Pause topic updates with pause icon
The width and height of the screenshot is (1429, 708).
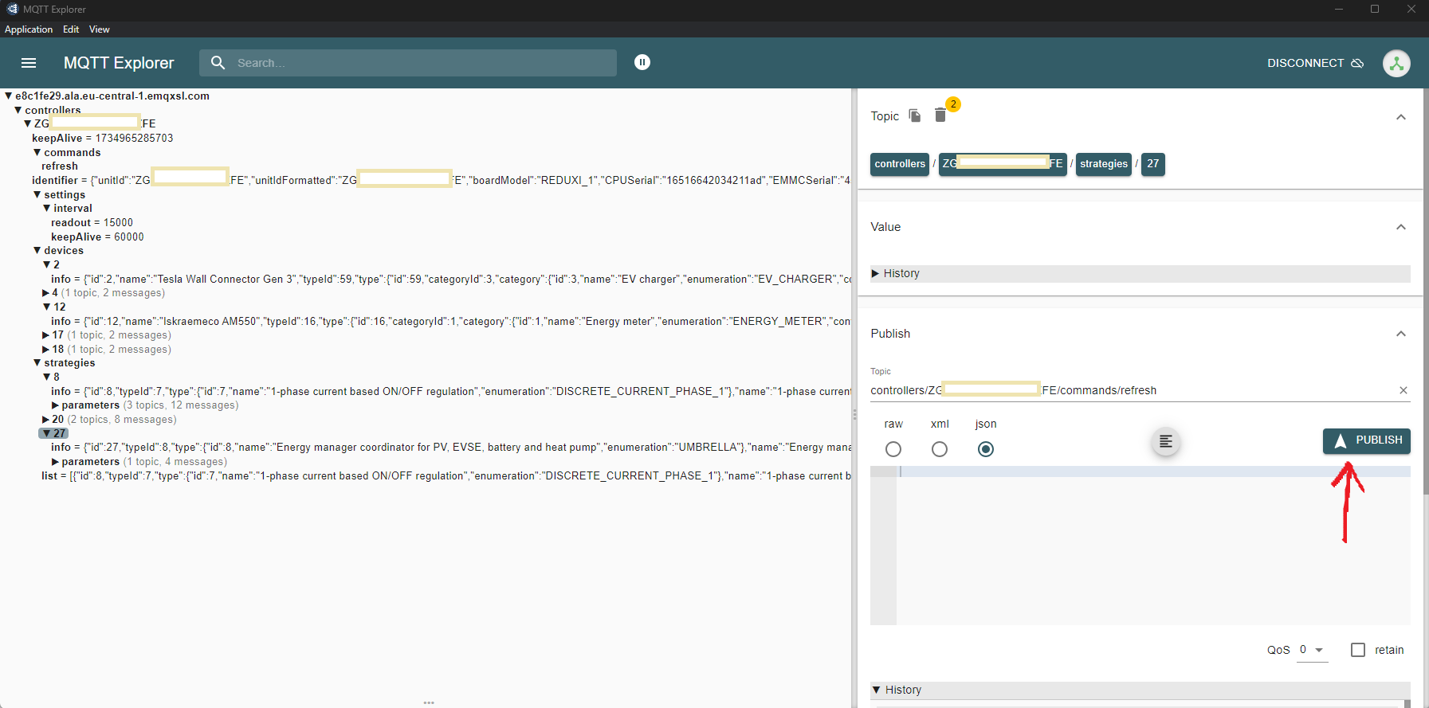pos(642,62)
